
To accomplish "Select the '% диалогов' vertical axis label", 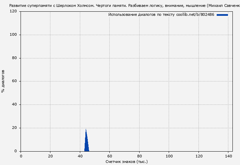I will click(x=3, y=81).
